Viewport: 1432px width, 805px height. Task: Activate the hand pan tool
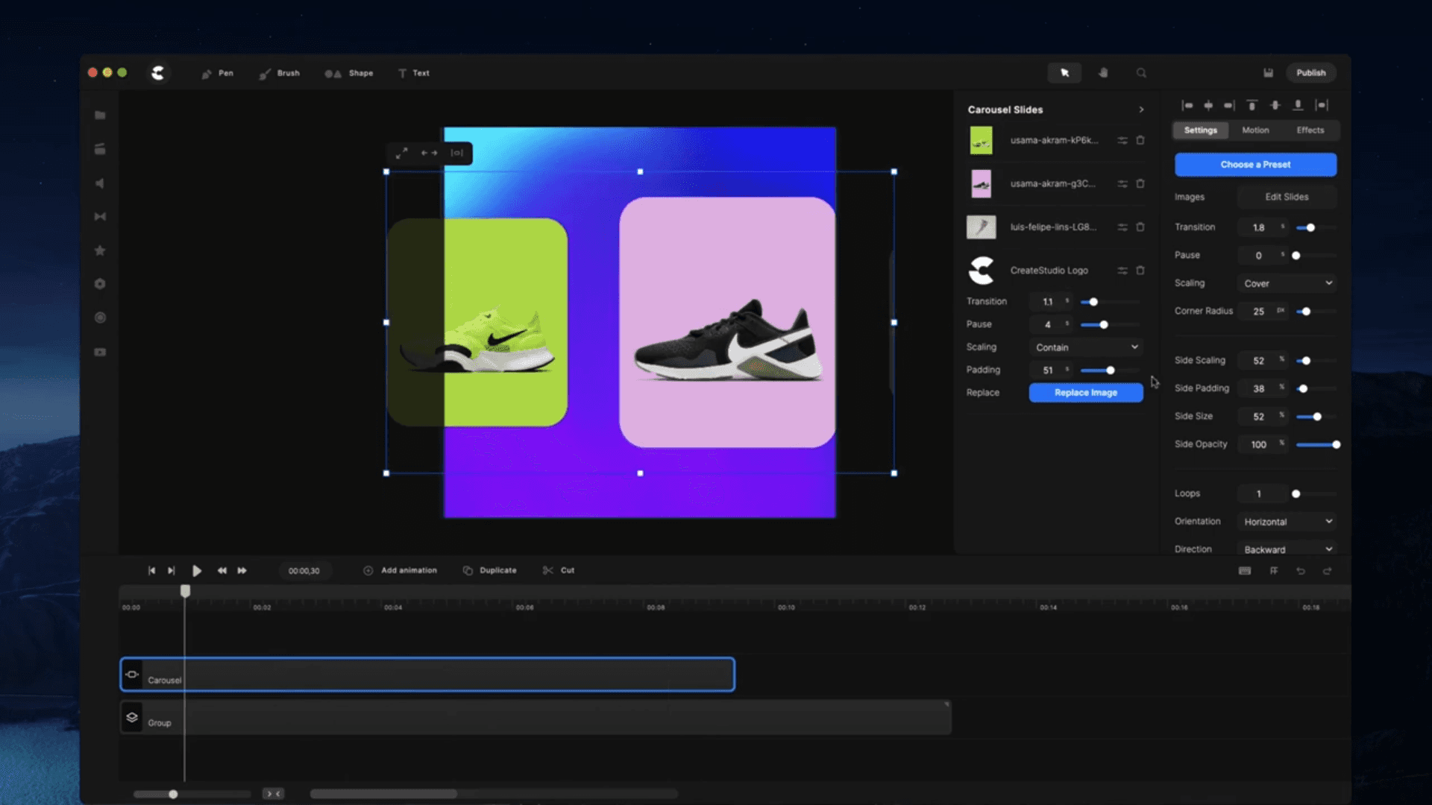pyautogui.click(x=1103, y=73)
